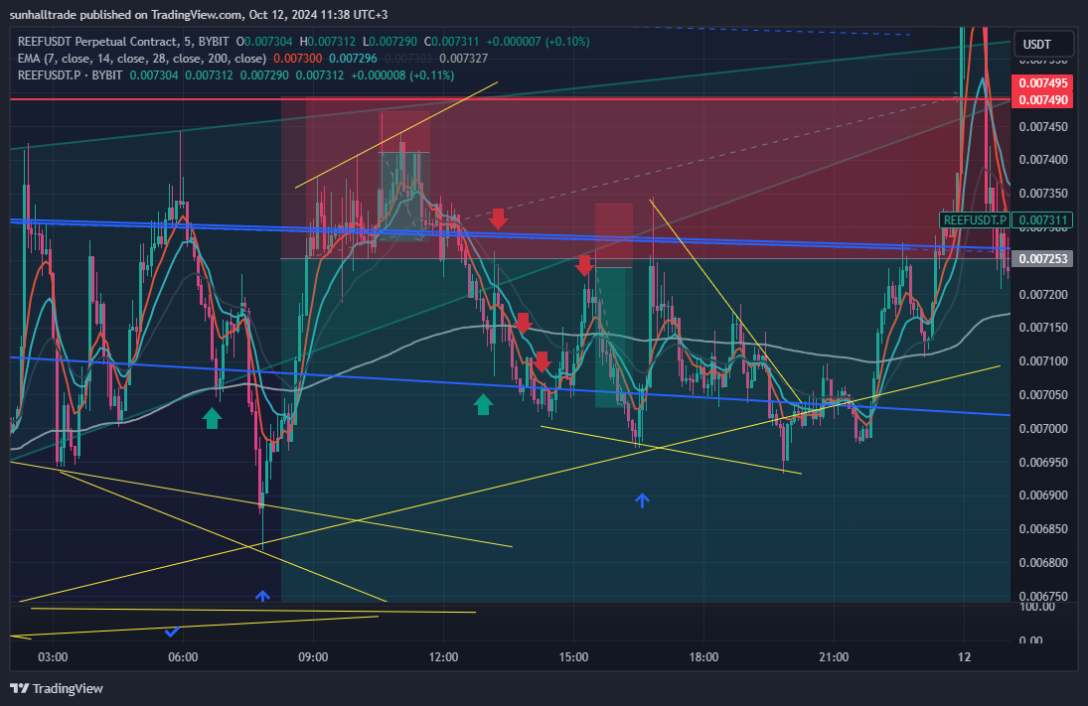Click the L0.007290 low value in top legend
This screenshot has height=706, width=1088.
click(x=389, y=42)
